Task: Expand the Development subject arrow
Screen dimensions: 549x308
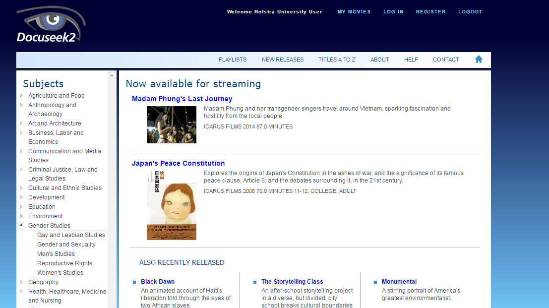Action: [21, 197]
